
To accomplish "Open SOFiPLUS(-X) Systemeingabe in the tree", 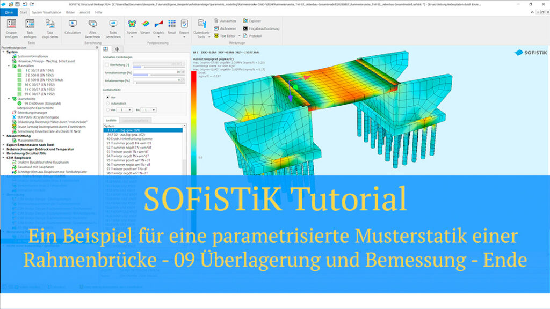I will click(x=38, y=117).
